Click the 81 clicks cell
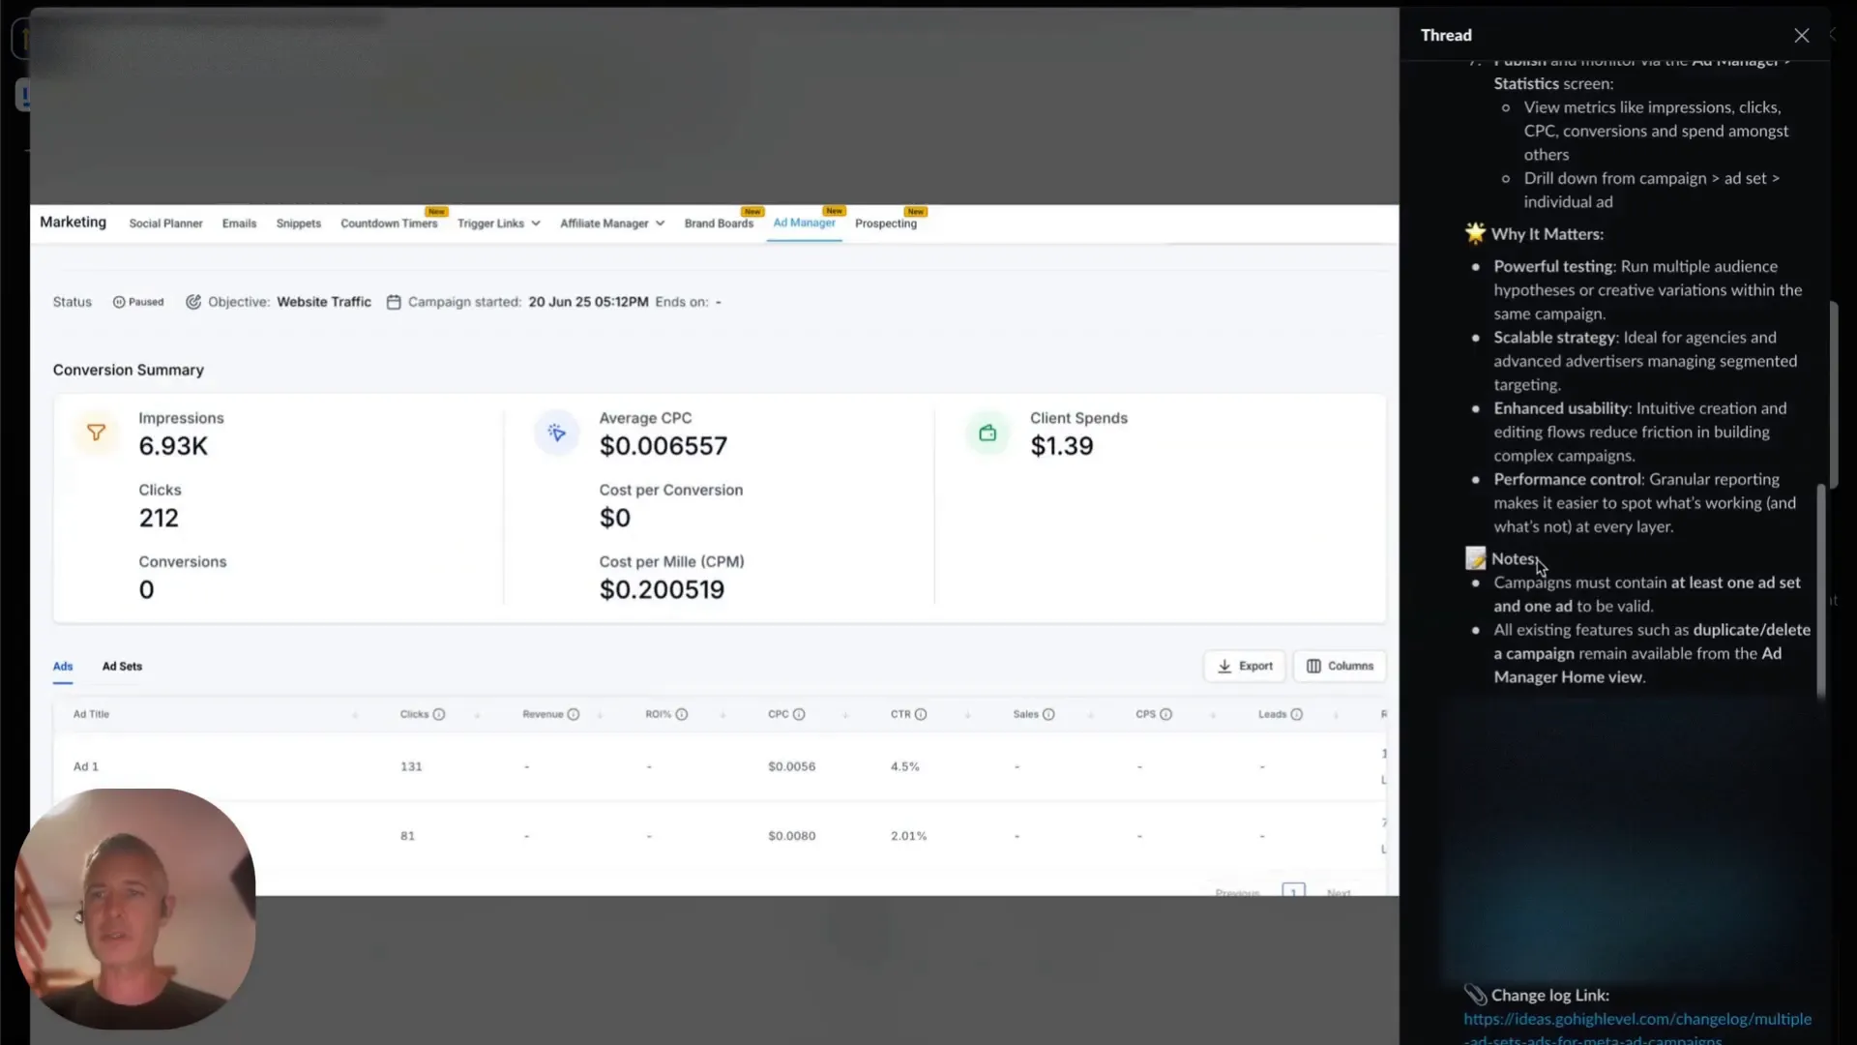Screen dimensions: 1857x1045 407,836
